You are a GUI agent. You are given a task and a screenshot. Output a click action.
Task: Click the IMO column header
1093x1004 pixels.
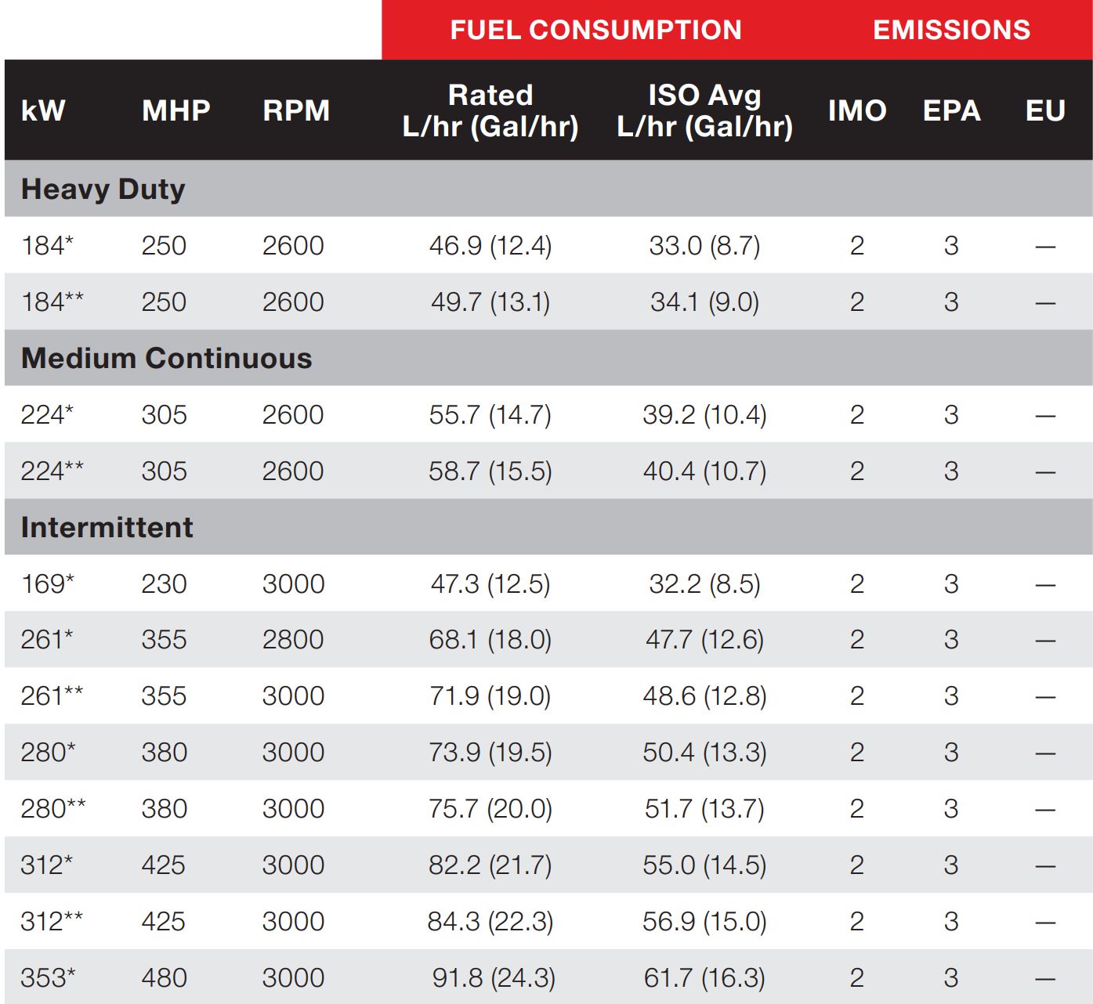click(857, 110)
